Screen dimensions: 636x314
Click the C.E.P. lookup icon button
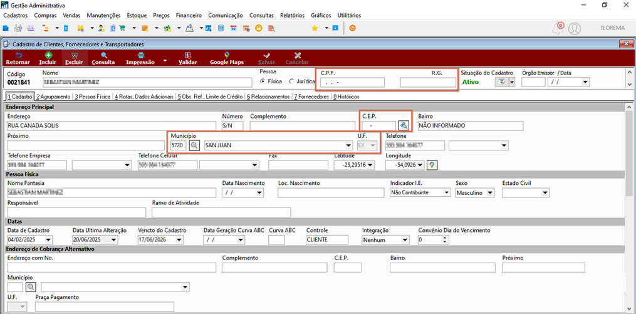[x=404, y=125]
